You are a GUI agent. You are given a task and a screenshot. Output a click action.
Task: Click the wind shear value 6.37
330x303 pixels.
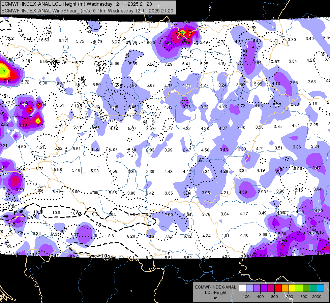coord(74,235)
